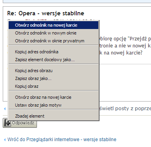Click the light blue bar above the post

tap(77, 2)
